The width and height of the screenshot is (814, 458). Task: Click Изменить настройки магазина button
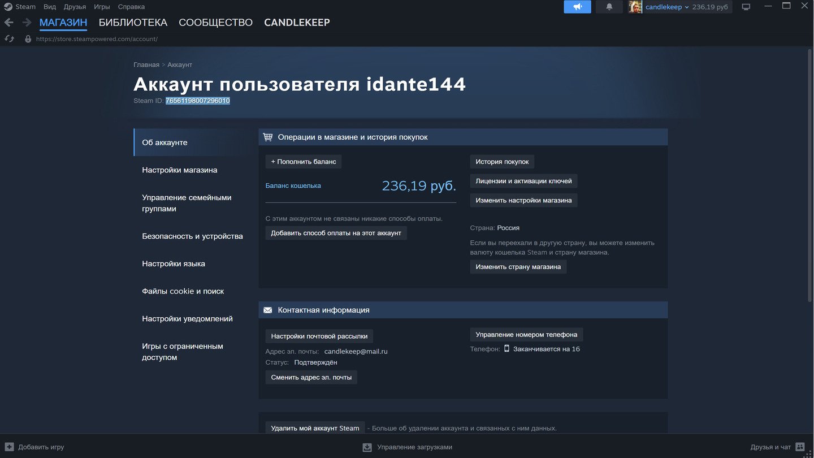click(523, 200)
